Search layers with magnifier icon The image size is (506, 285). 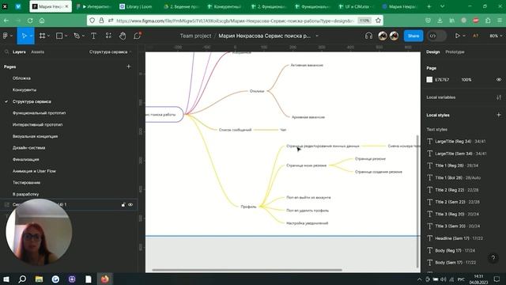tap(6, 51)
